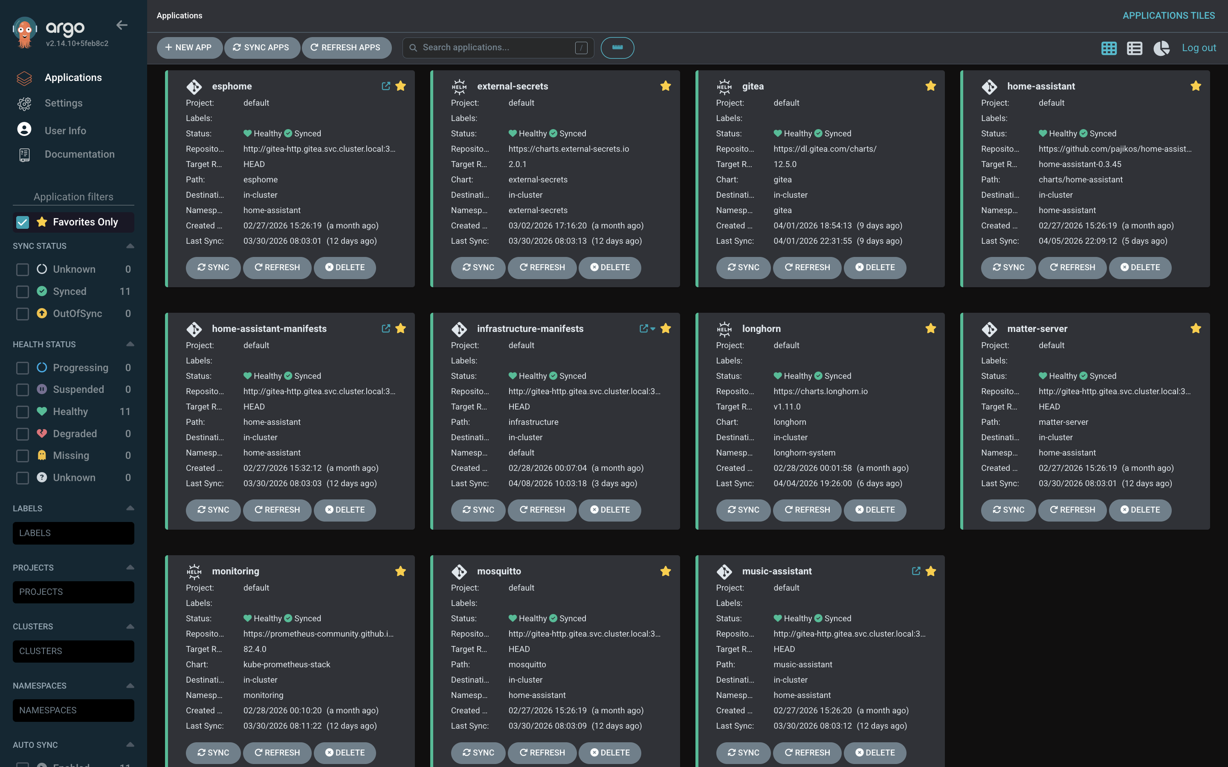Toggle favorite star on longhorn card

click(x=931, y=328)
